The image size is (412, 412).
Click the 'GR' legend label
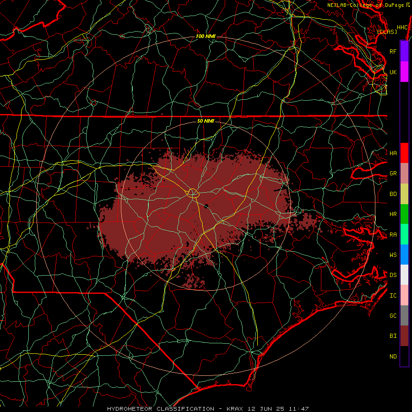point(393,173)
